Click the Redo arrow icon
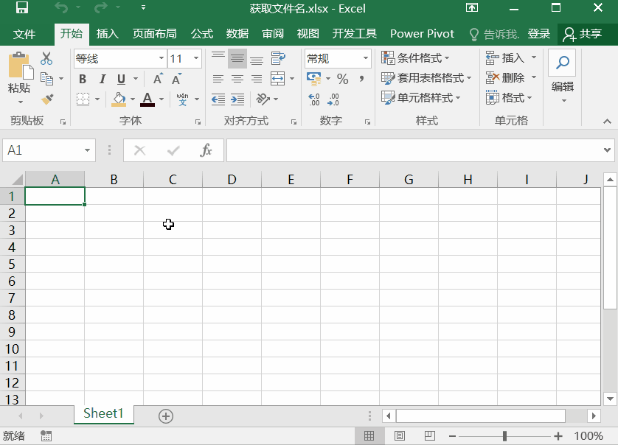The image size is (618, 445). point(101,7)
